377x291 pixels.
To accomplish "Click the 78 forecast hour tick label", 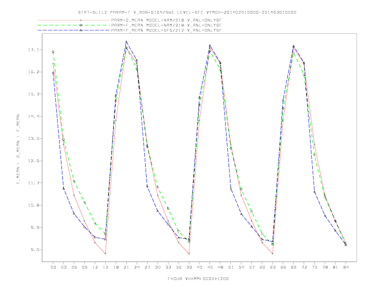I will coord(325,267).
